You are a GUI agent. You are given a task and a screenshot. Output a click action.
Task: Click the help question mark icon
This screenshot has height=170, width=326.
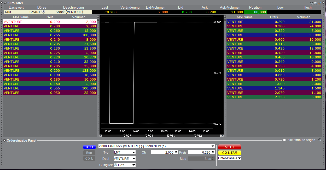click(316, 3)
